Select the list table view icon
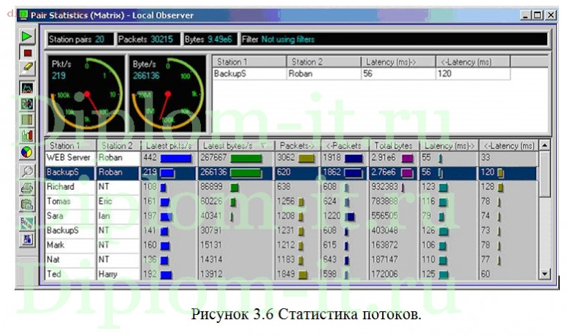 click(x=27, y=120)
